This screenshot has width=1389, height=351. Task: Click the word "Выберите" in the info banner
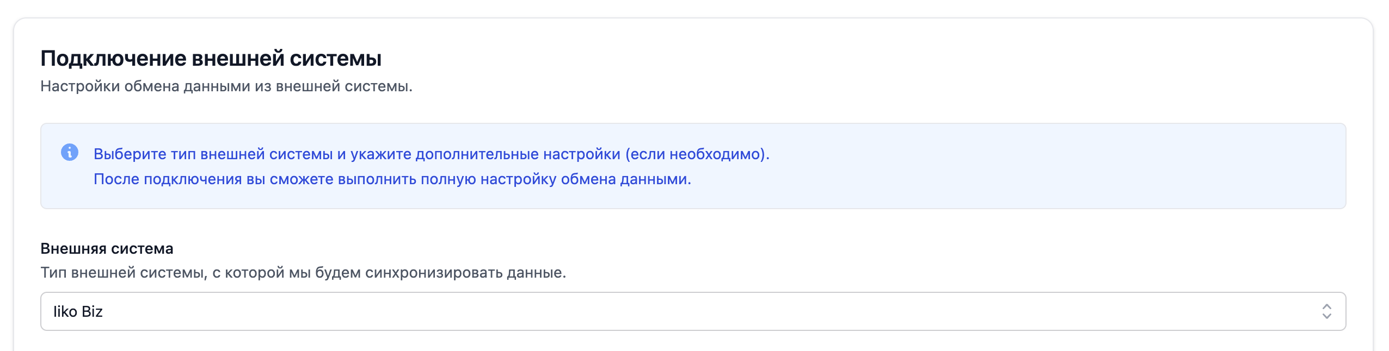(x=130, y=154)
